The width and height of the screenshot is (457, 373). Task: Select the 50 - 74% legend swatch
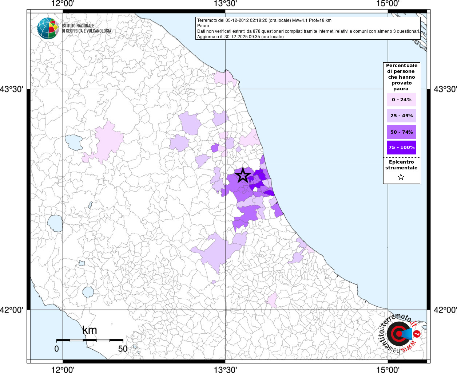(x=401, y=132)
